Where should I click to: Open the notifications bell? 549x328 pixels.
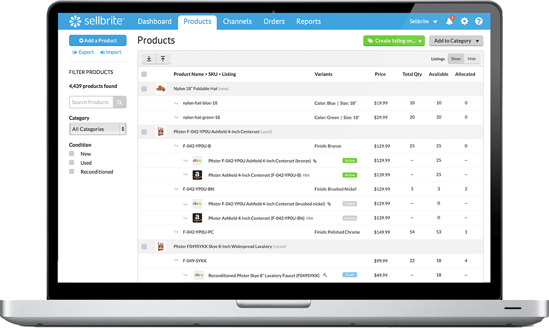point(450,21)
